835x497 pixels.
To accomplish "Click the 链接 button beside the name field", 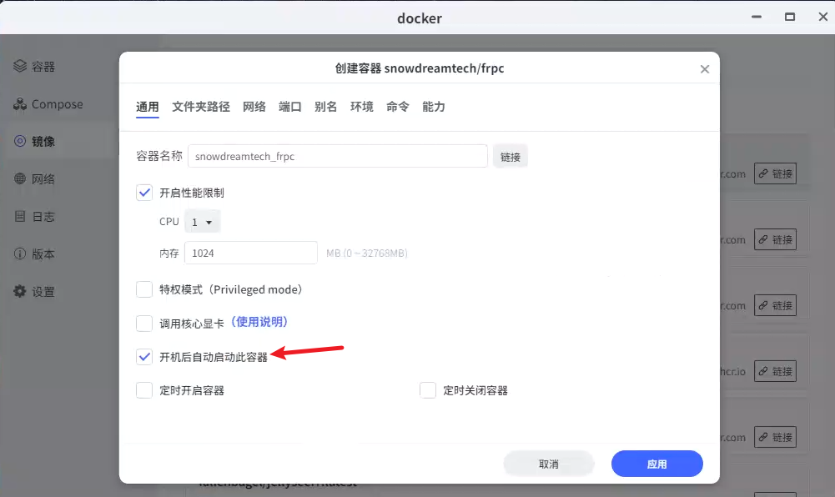I will 510,156.
